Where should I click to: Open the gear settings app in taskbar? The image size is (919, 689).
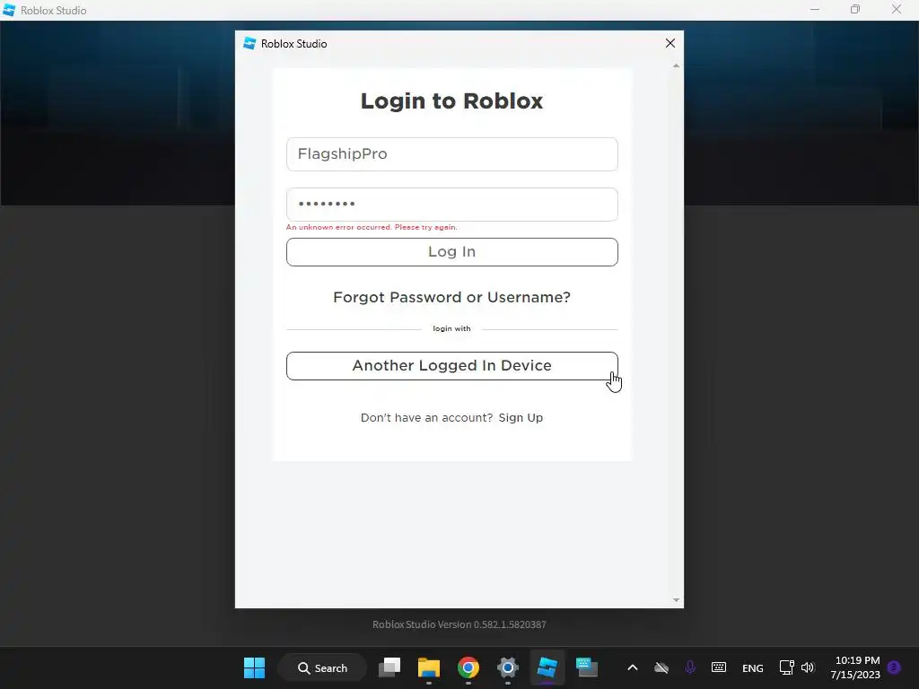pyautogui.click(x=508, y=667)
